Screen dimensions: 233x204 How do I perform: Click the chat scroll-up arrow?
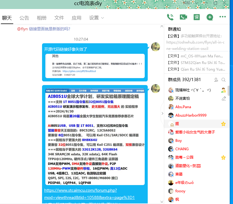click(x=162, y=26)
